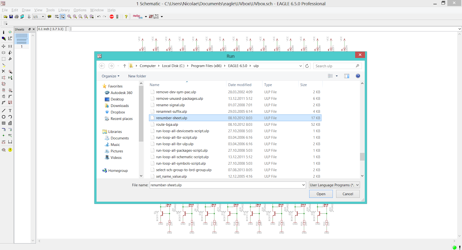The image size is (462, 250).
Task: Click New folder in the dialog toolbar
Action: (x=137, y=76)
